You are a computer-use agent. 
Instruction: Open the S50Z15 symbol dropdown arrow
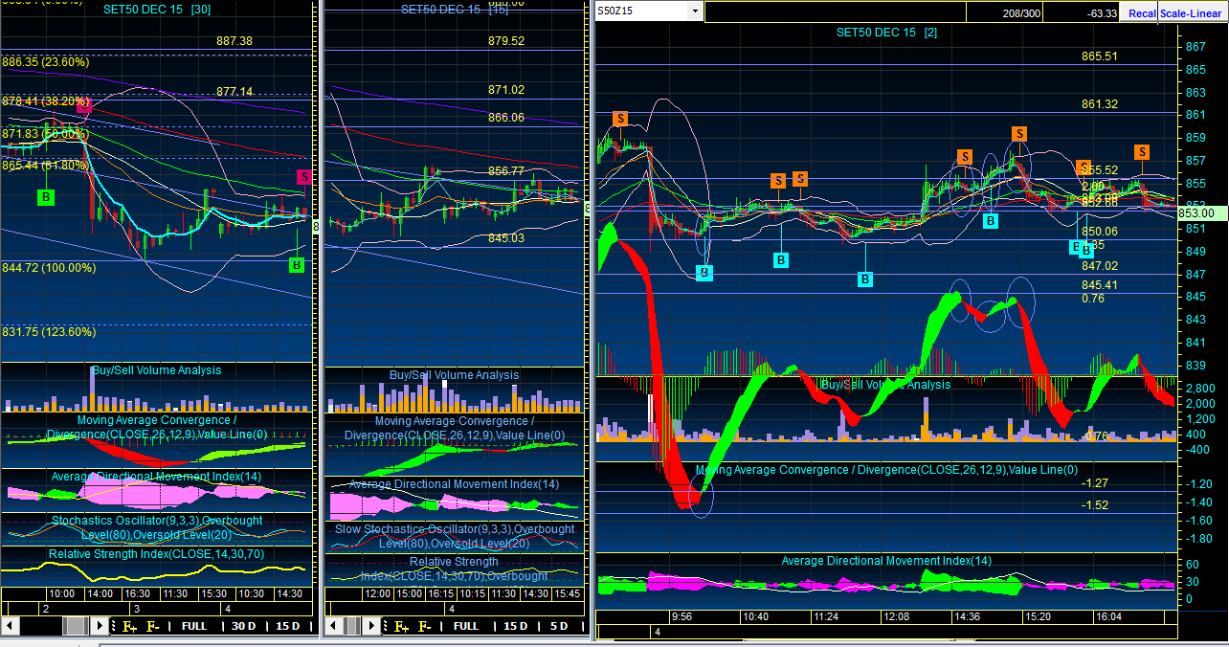[x=695, y=11]
